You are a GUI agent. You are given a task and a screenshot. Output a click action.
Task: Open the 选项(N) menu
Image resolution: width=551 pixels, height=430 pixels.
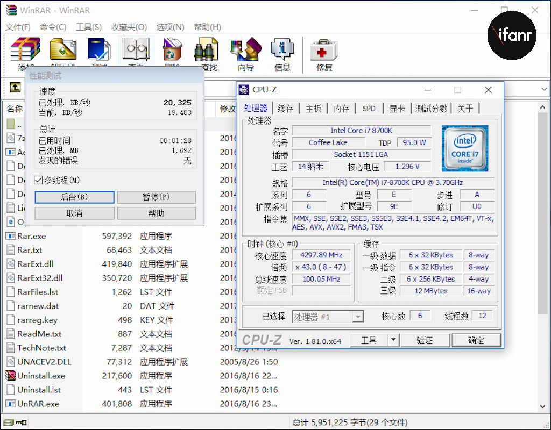point(170,27)
